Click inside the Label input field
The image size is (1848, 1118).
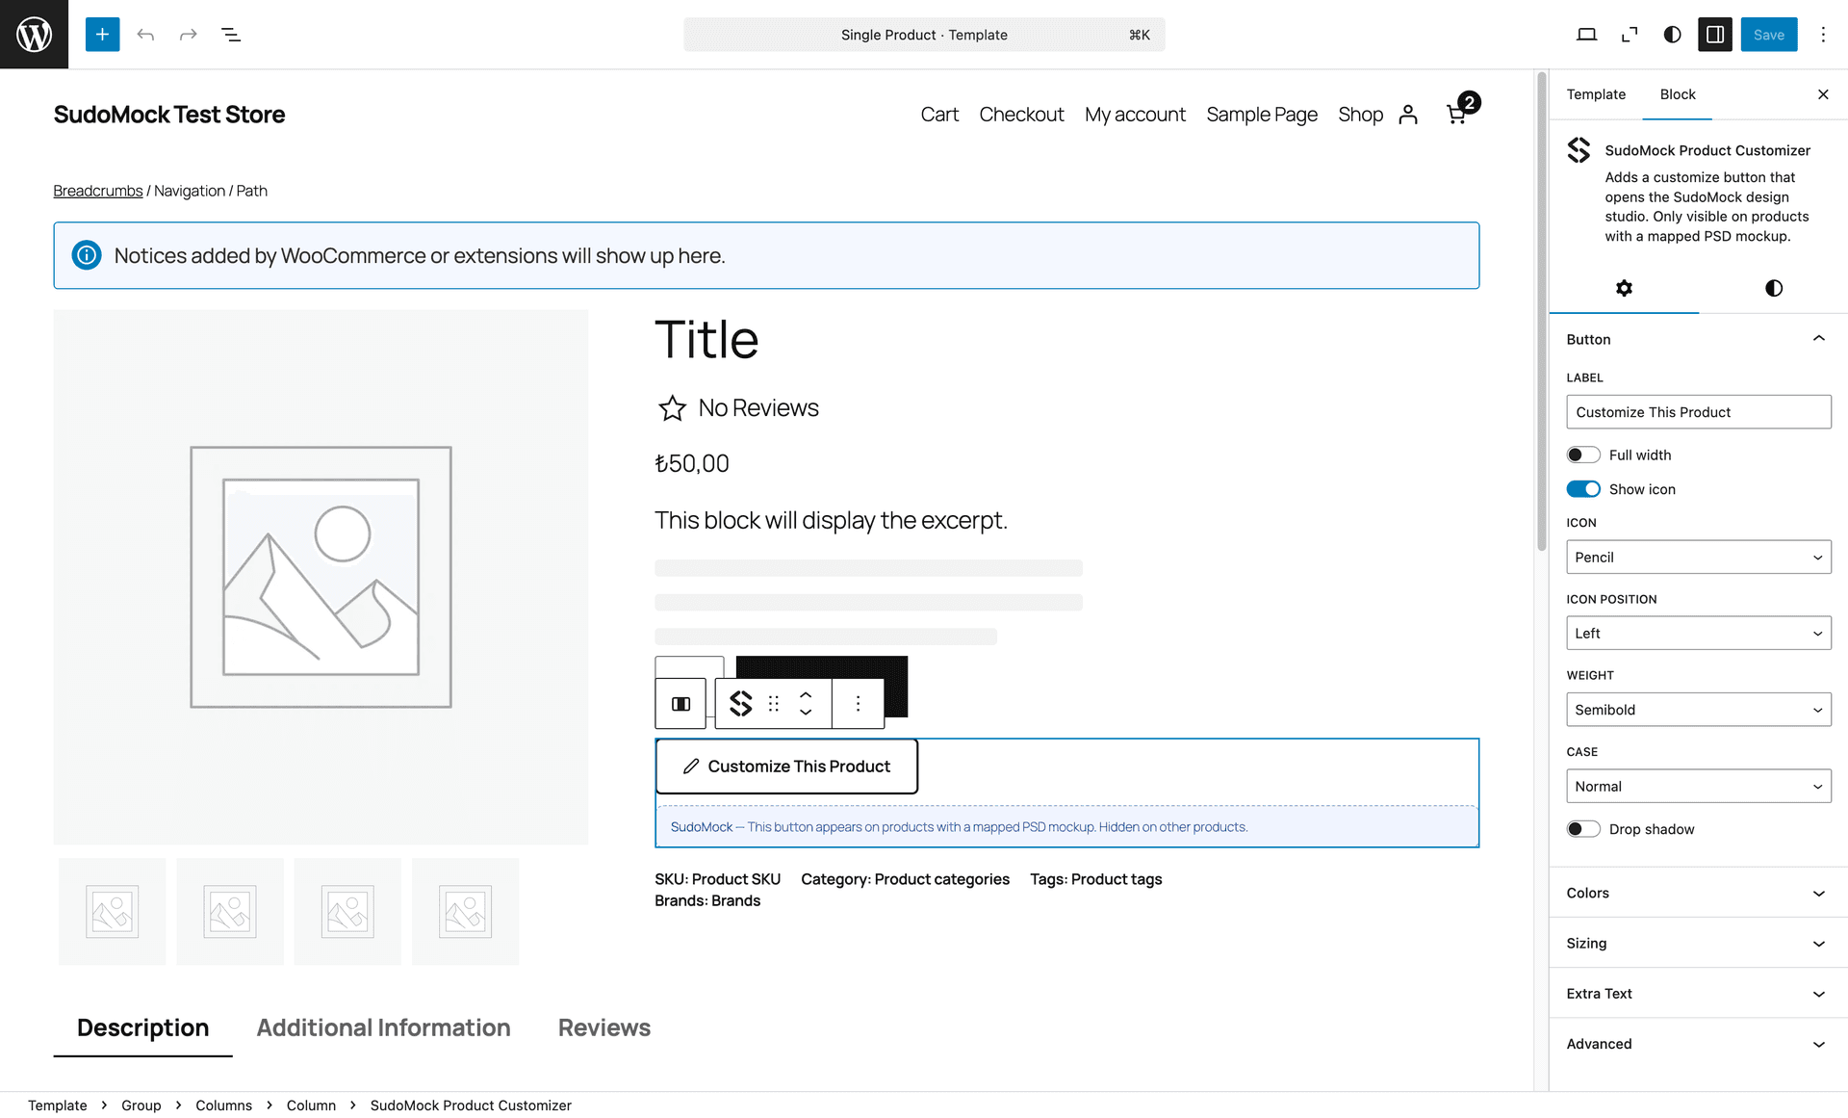click(x=1698, y=411)
